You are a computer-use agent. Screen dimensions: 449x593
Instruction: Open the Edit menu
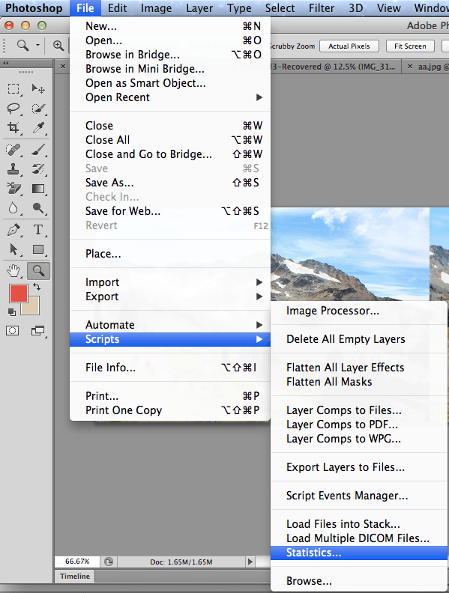pyautogui.click(x=117, y=8)
